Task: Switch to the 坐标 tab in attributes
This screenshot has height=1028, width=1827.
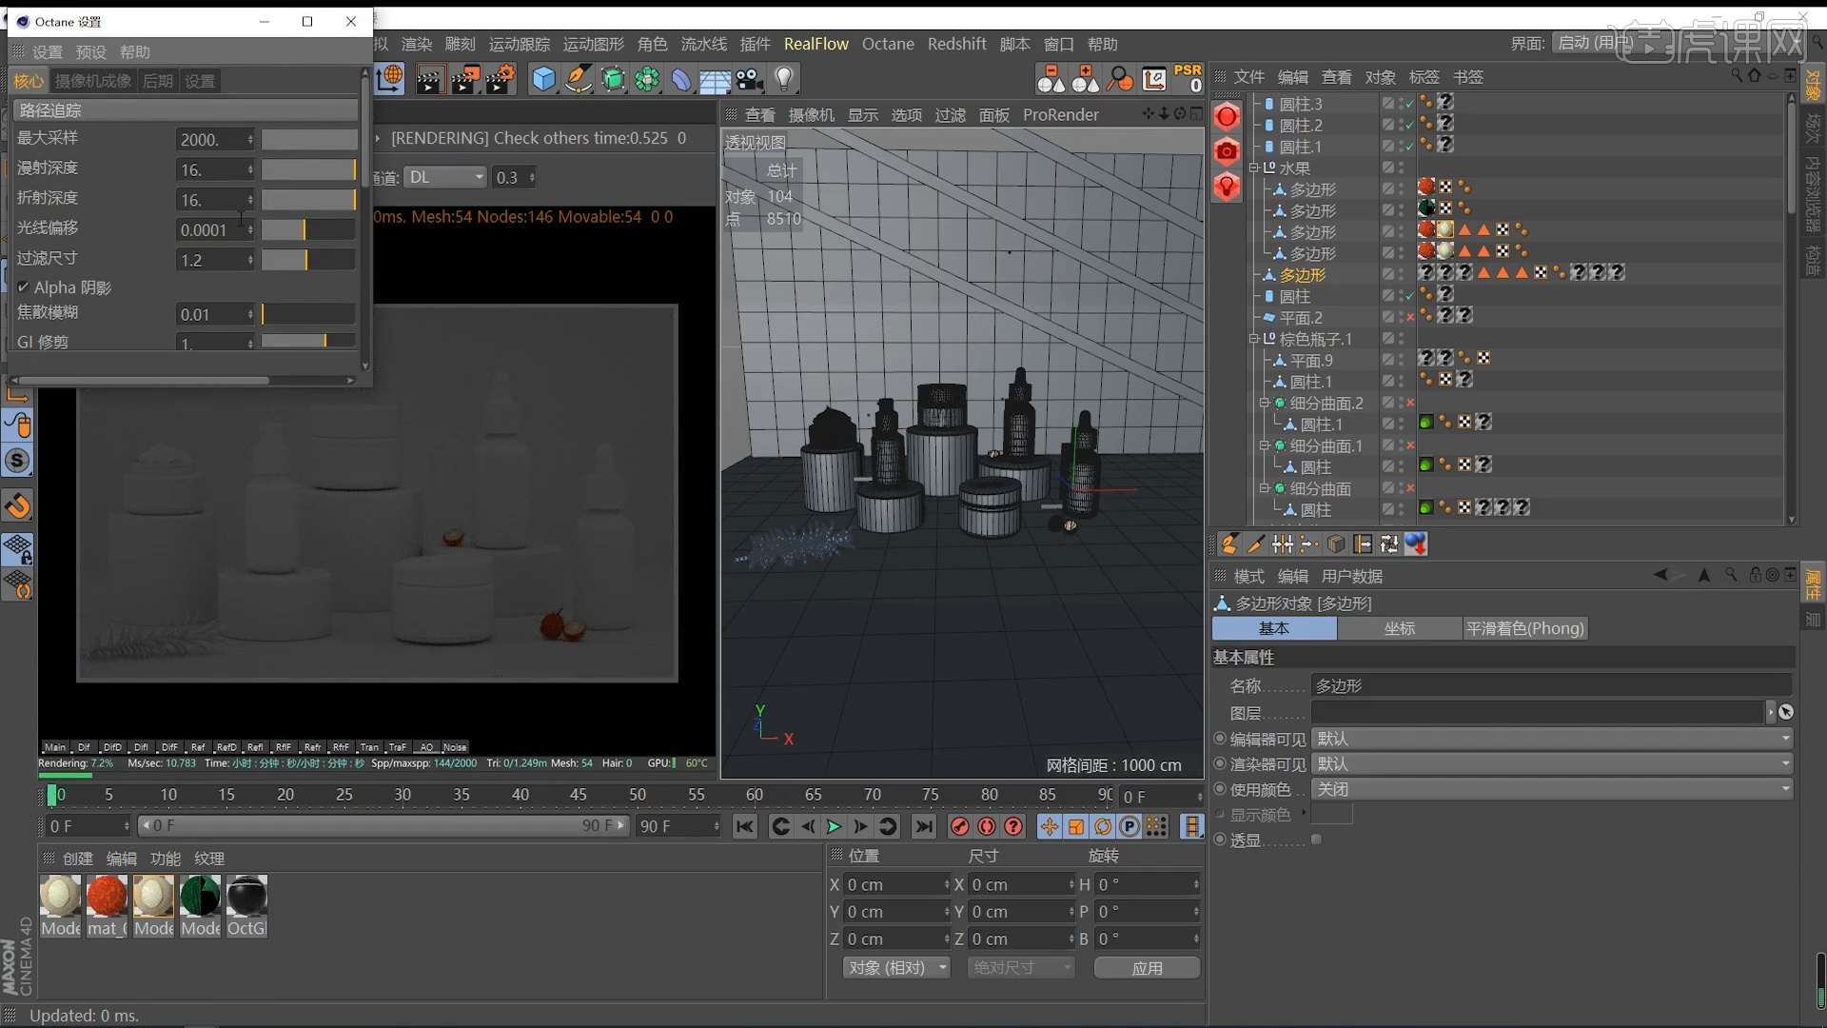Action: coord(1399,628)
